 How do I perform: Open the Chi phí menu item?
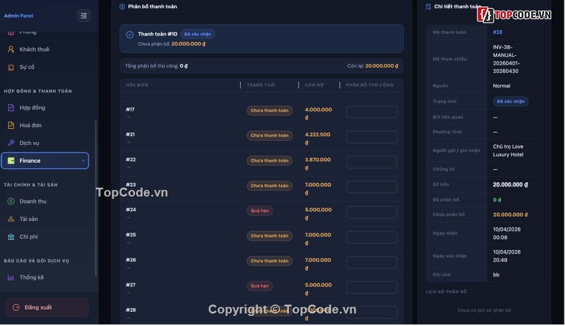[x=45, y=237]
